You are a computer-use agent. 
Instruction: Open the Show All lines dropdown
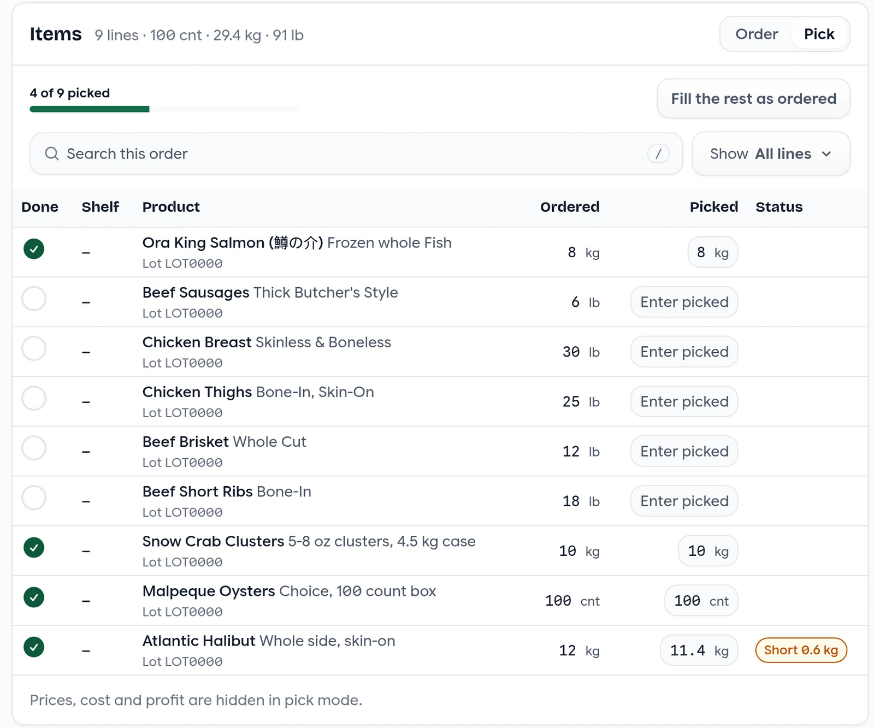771,154
